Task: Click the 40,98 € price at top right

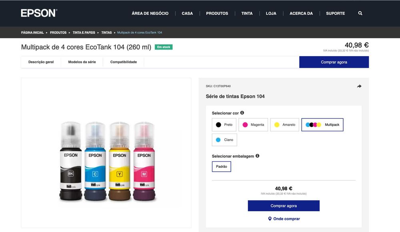Action: pos(357,45)
